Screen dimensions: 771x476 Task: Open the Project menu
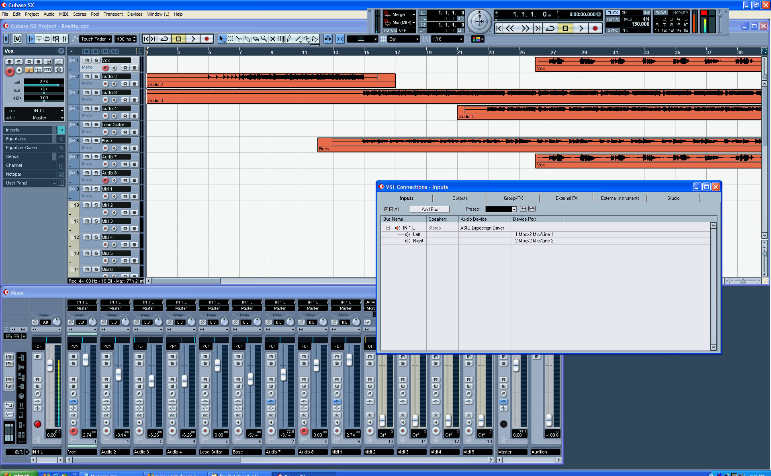(32, 14)
